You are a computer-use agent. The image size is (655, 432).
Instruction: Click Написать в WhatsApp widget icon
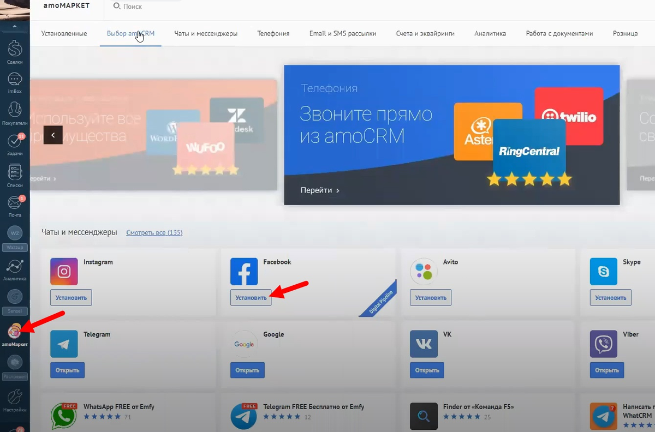(x=604, y=417)
